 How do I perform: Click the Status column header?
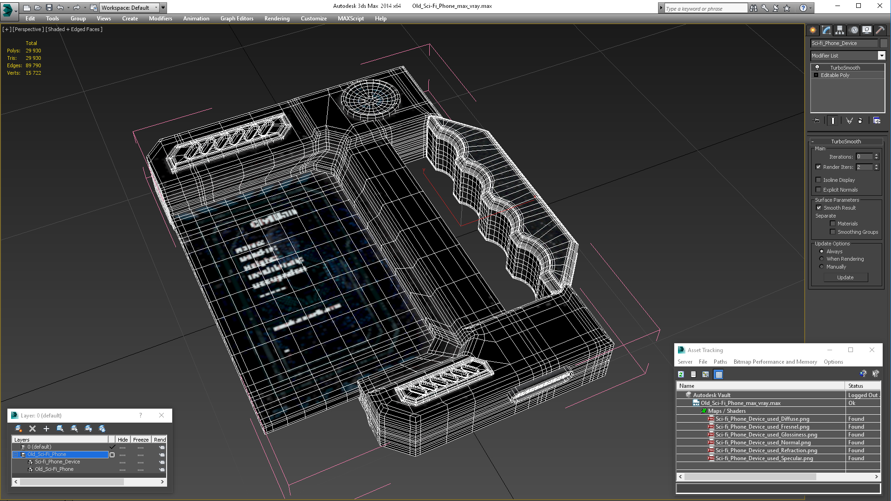click(x=863, y=386)
